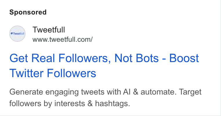The width and height of the screenshot is (221, 116).
Task: Click 'interests' in the ad description
Action: [x=70, y=104]
